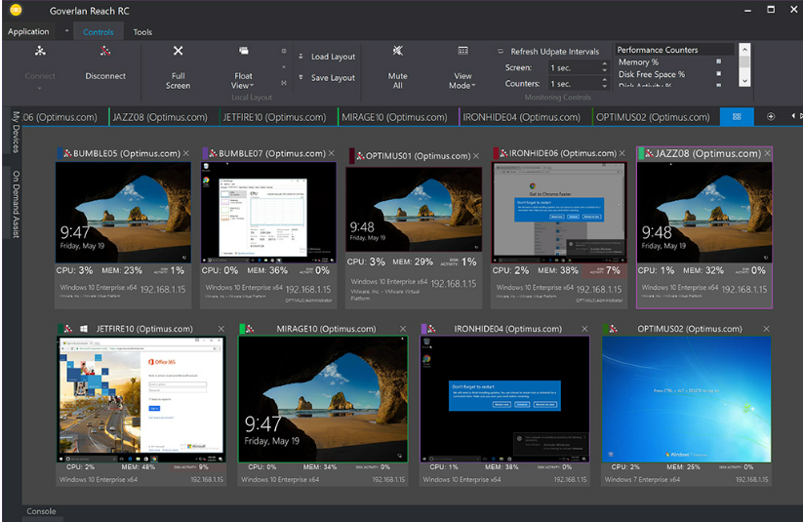Image resolution: width=803 pixels, height=522 pixels.
Task: Click the Save Layout icon
Action: click(301, 78)
